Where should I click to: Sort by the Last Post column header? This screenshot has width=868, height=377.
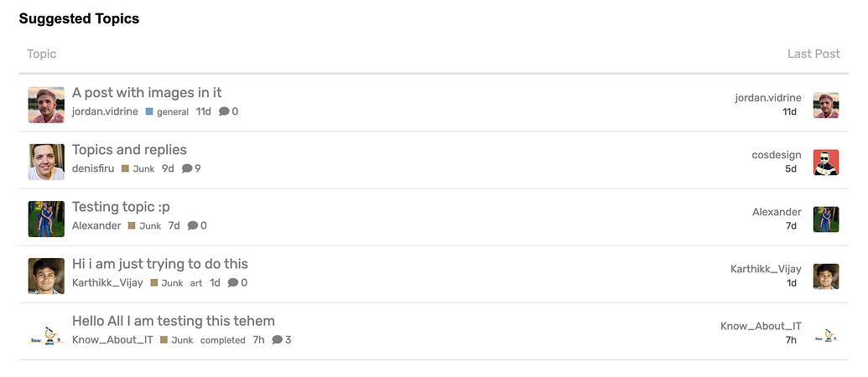(x=813, y=54)
